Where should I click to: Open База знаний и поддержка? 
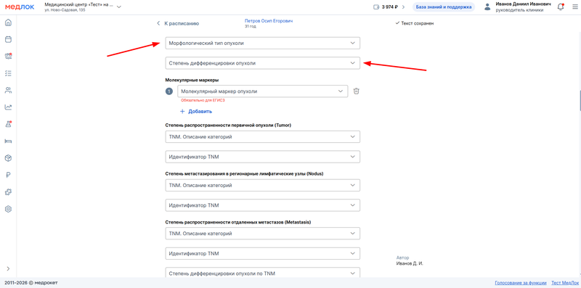pyautogui.click(x=444, y=7)
